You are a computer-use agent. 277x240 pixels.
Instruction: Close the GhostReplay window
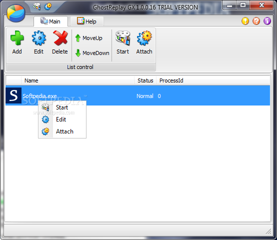point(261,5)
